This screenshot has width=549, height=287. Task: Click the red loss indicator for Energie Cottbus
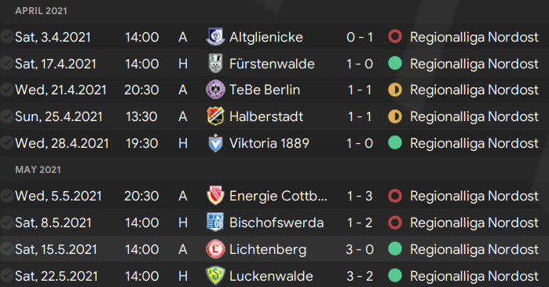coord(395,196)
